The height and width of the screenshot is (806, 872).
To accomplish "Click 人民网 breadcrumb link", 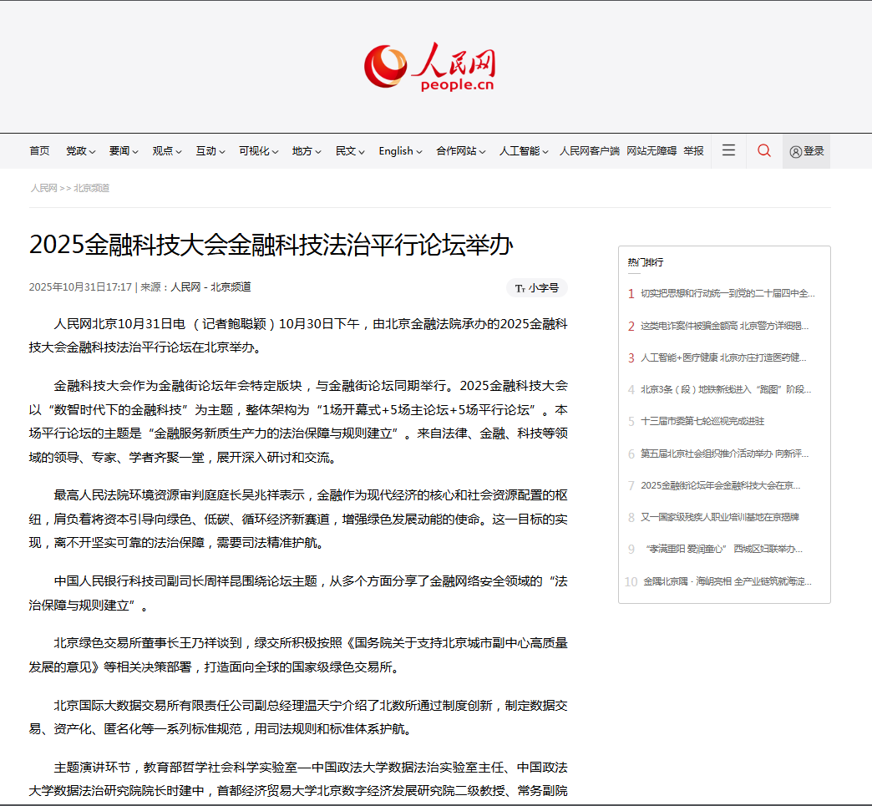I will [x=43, y=188].
